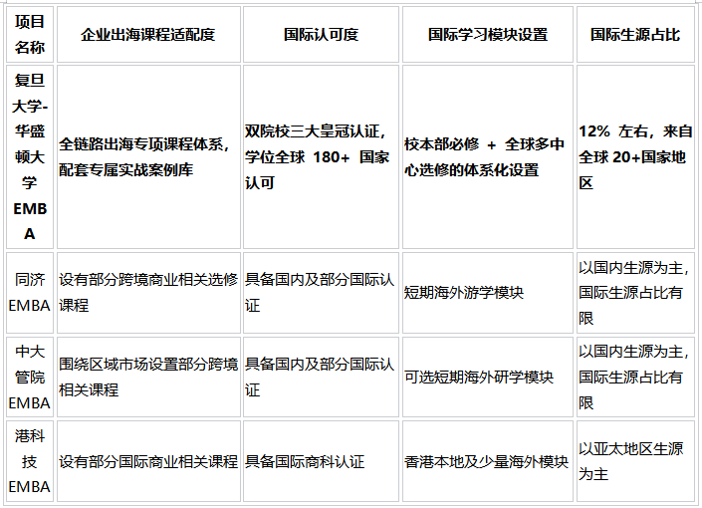The width and height of the screenshot is (702, 508).
Task: Select cell '以亚太地区生源为主'
Action: [635, 461]
